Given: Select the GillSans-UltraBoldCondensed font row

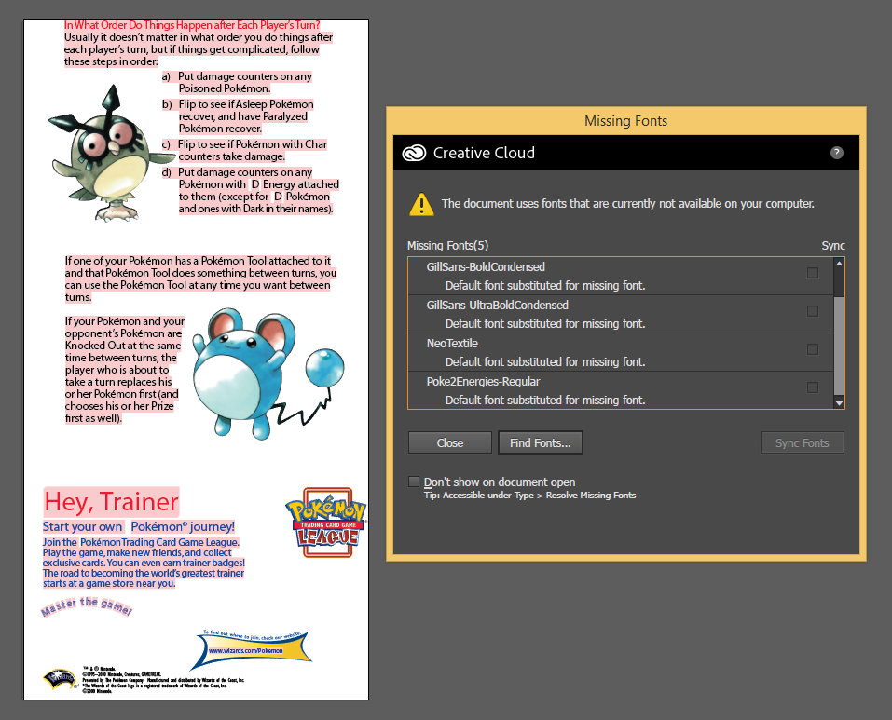Looking at the screenshot, I should point(621,314).
